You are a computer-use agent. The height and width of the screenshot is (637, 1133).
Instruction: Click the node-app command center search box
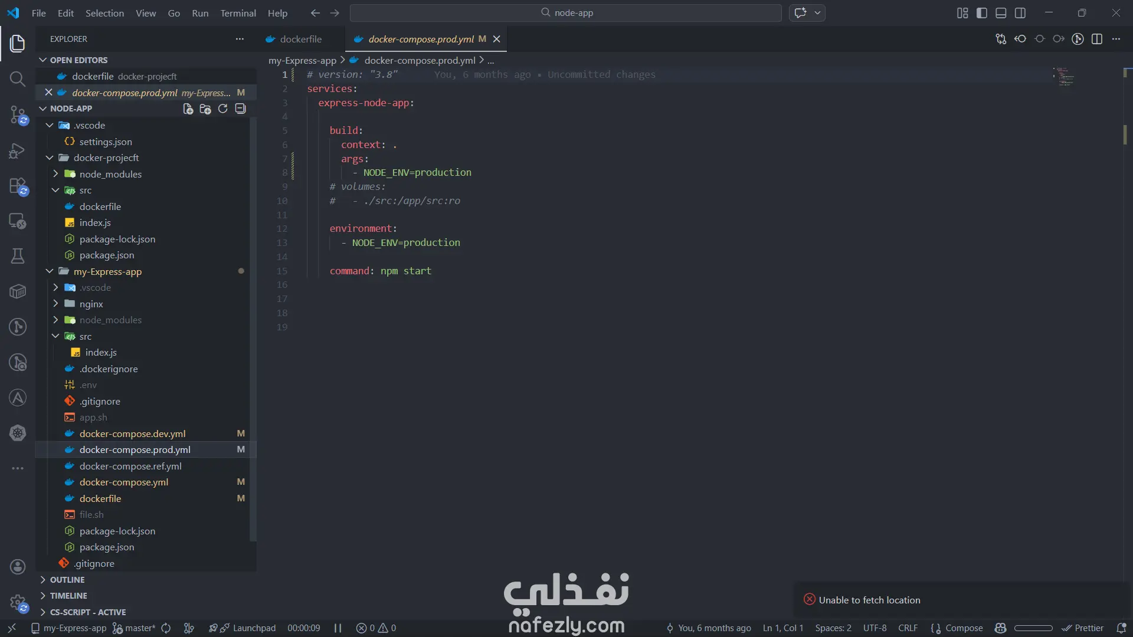tap(566, 13)
